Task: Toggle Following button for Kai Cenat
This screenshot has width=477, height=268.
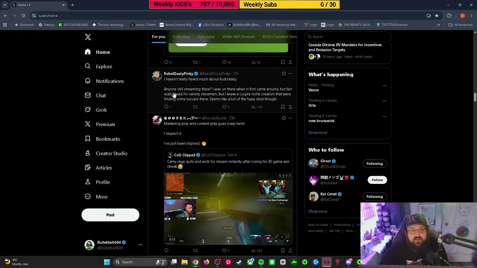Action: (x=375, y=197)
